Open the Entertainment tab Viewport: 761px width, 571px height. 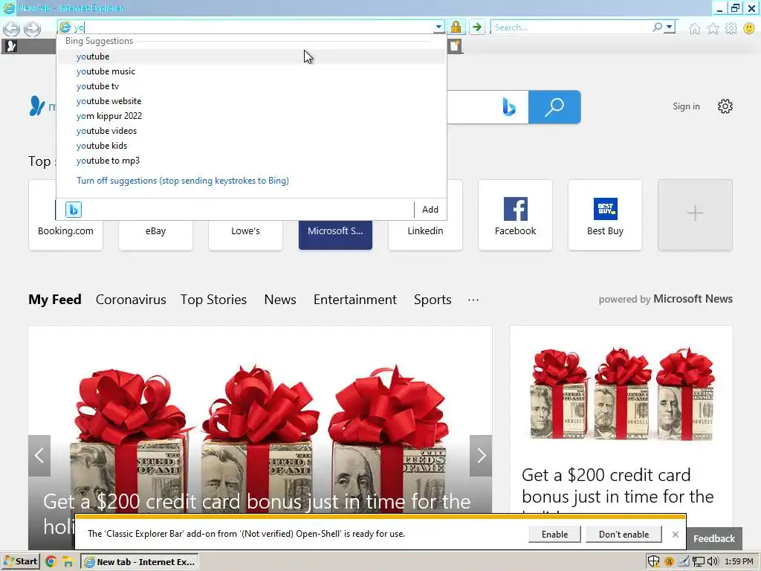tap(354, 300)
